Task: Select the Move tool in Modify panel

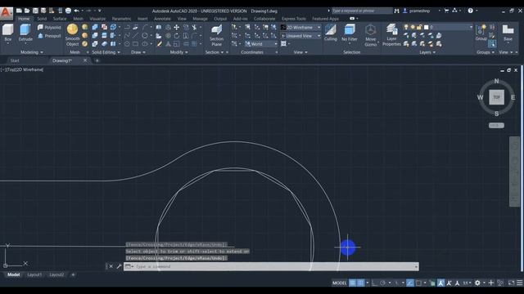Action: [177, 27]
